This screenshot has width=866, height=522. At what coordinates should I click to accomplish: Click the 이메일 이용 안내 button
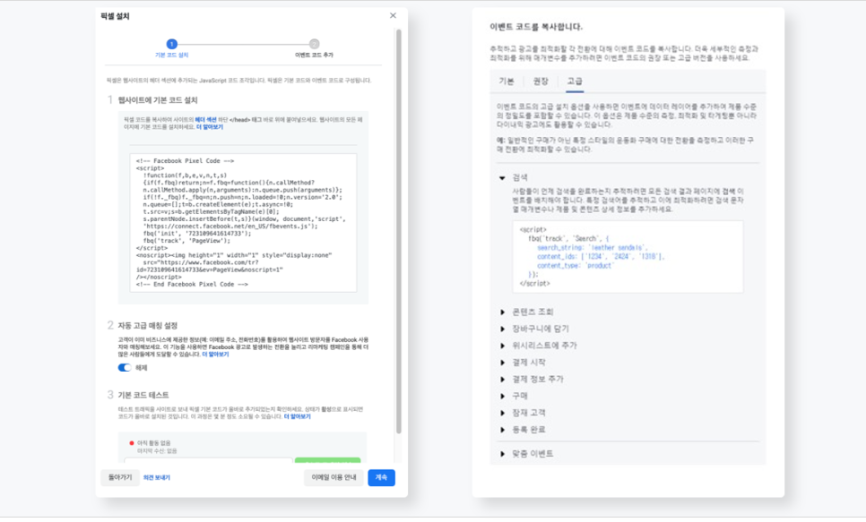pos(333,477)
